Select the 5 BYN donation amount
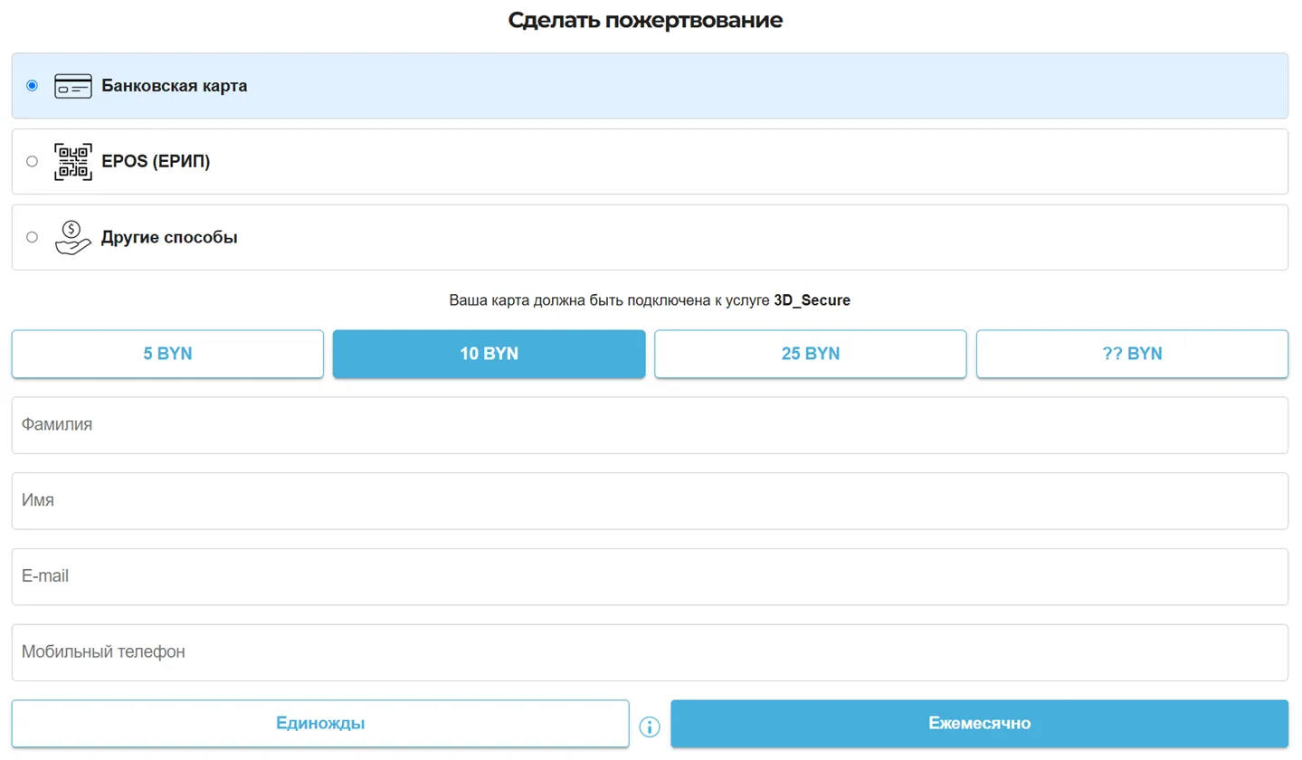Image resolution: width=1302 pixels, height=760 pixels. pos(166,354)
